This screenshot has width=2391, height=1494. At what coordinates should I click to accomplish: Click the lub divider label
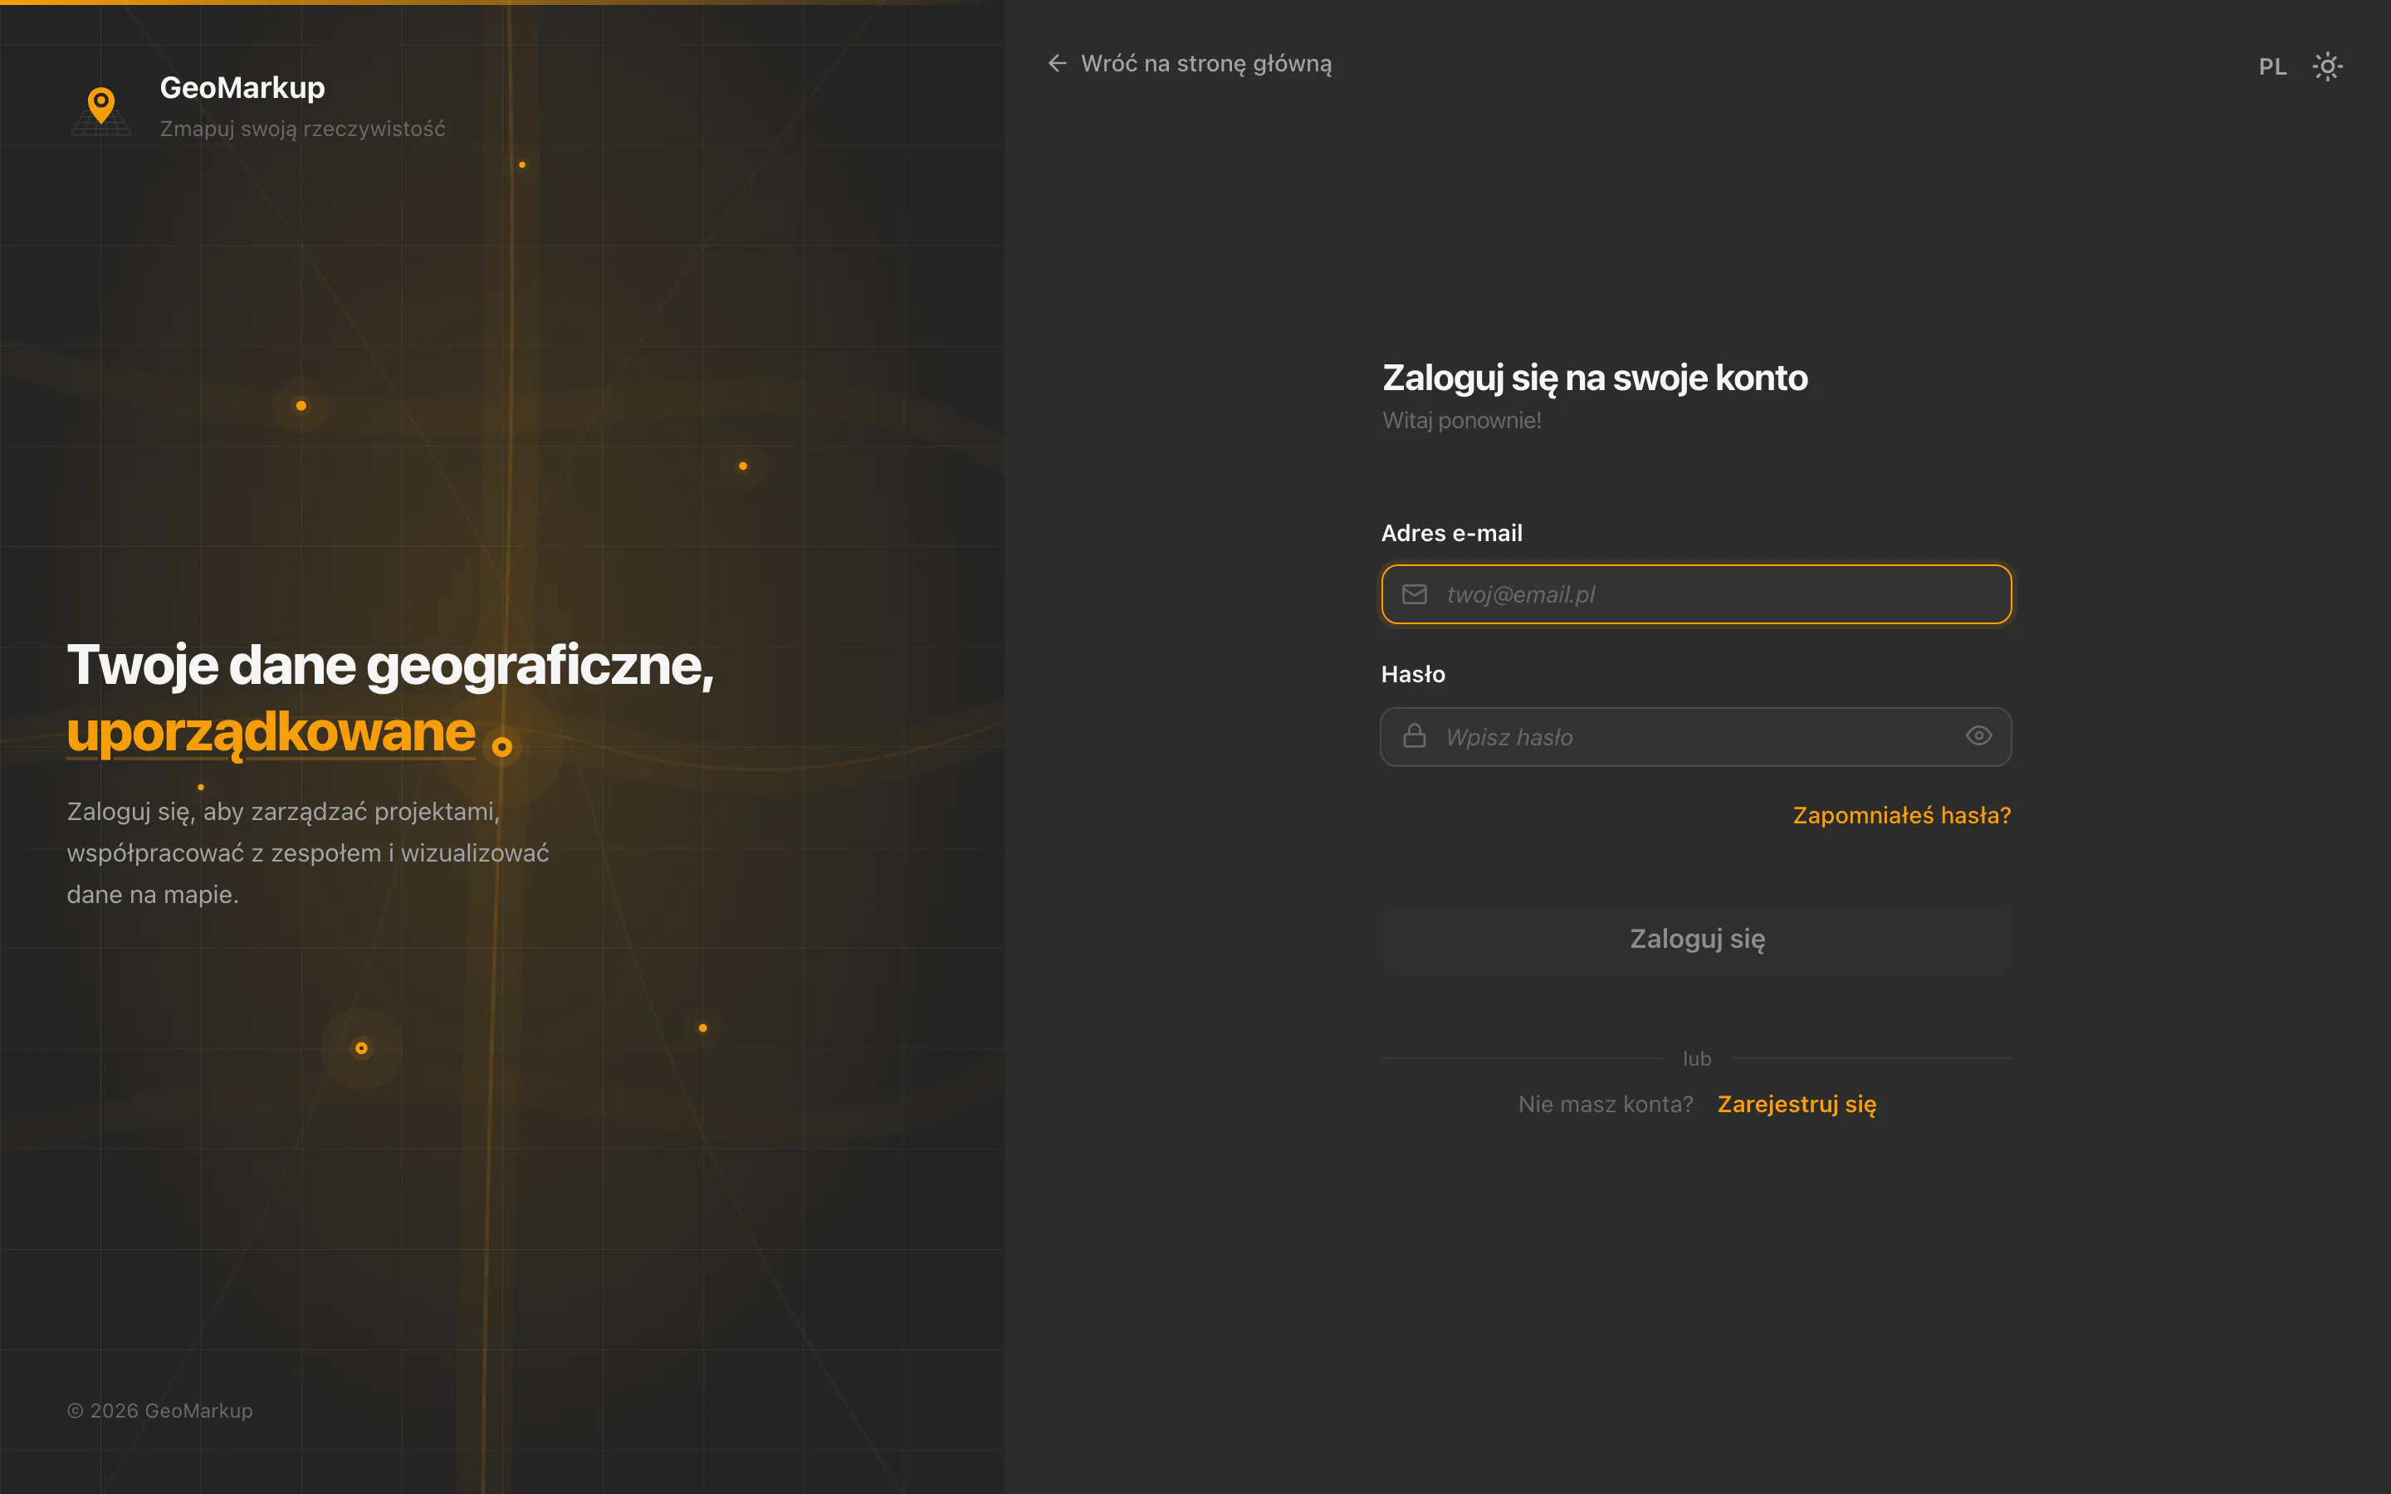1696,1058
